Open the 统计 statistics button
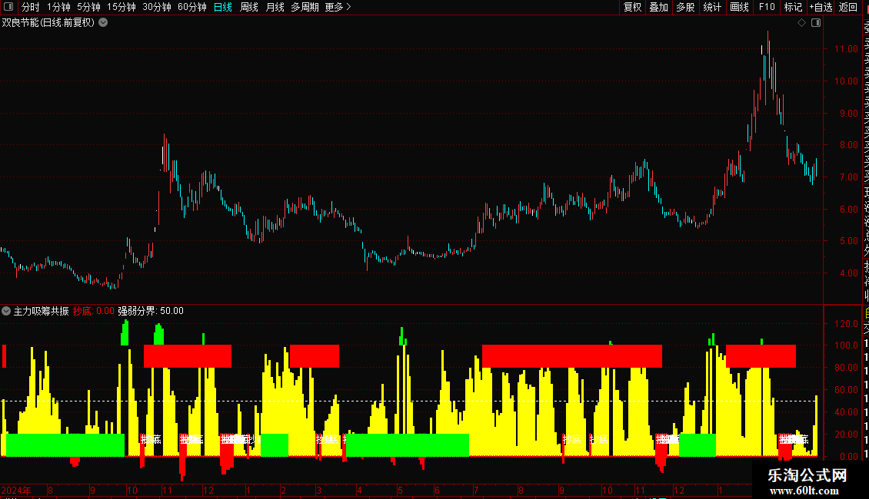This screenshot has width=869, height=499. (712, 7)
